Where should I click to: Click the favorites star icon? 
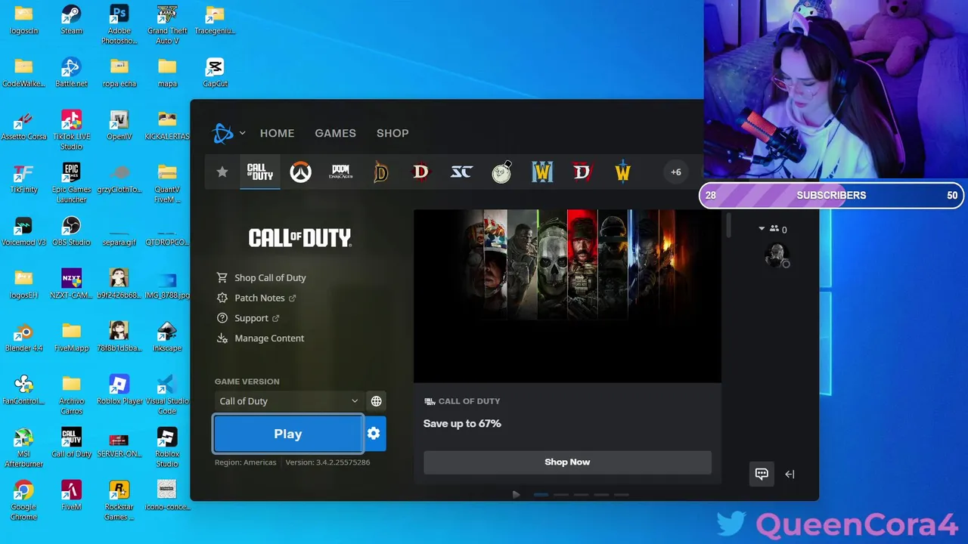[x=222, y=172]
